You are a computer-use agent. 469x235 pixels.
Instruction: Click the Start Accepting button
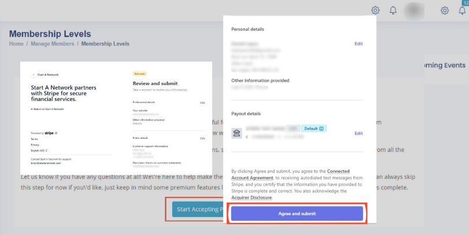point(198,209)
